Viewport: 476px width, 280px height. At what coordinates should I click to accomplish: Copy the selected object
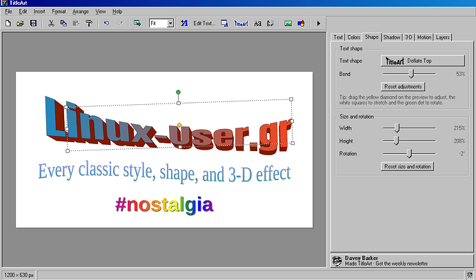63,23
